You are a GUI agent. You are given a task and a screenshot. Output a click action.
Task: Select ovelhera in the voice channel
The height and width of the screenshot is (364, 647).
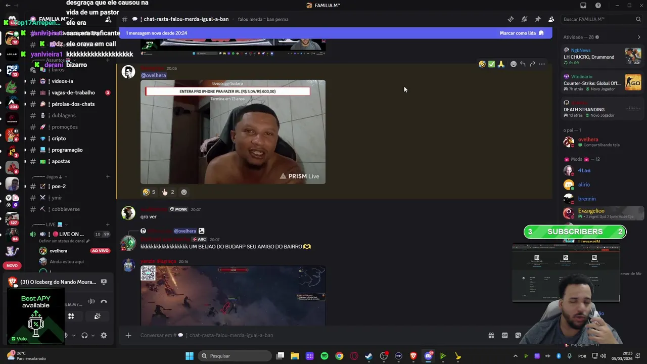58,251
